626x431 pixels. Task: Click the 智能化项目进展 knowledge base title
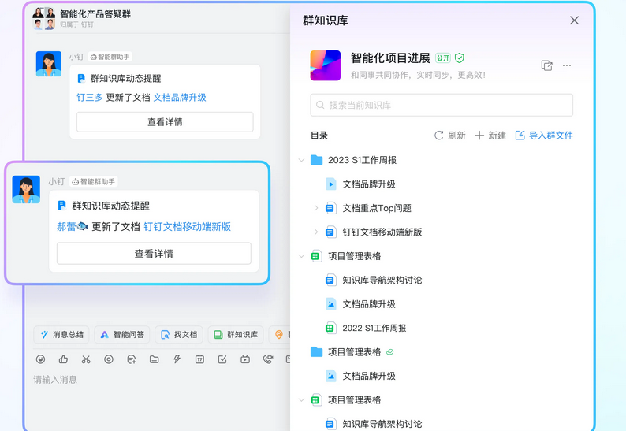[x=390, y=58]
